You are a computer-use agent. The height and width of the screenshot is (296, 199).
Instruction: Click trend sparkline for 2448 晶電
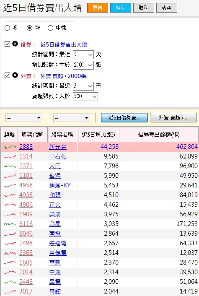(10, 282)
